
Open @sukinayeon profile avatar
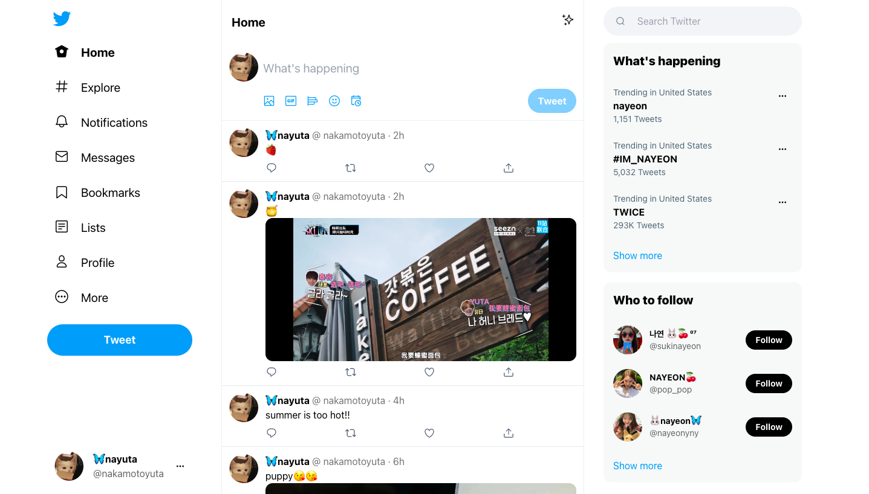coord(628,340)
